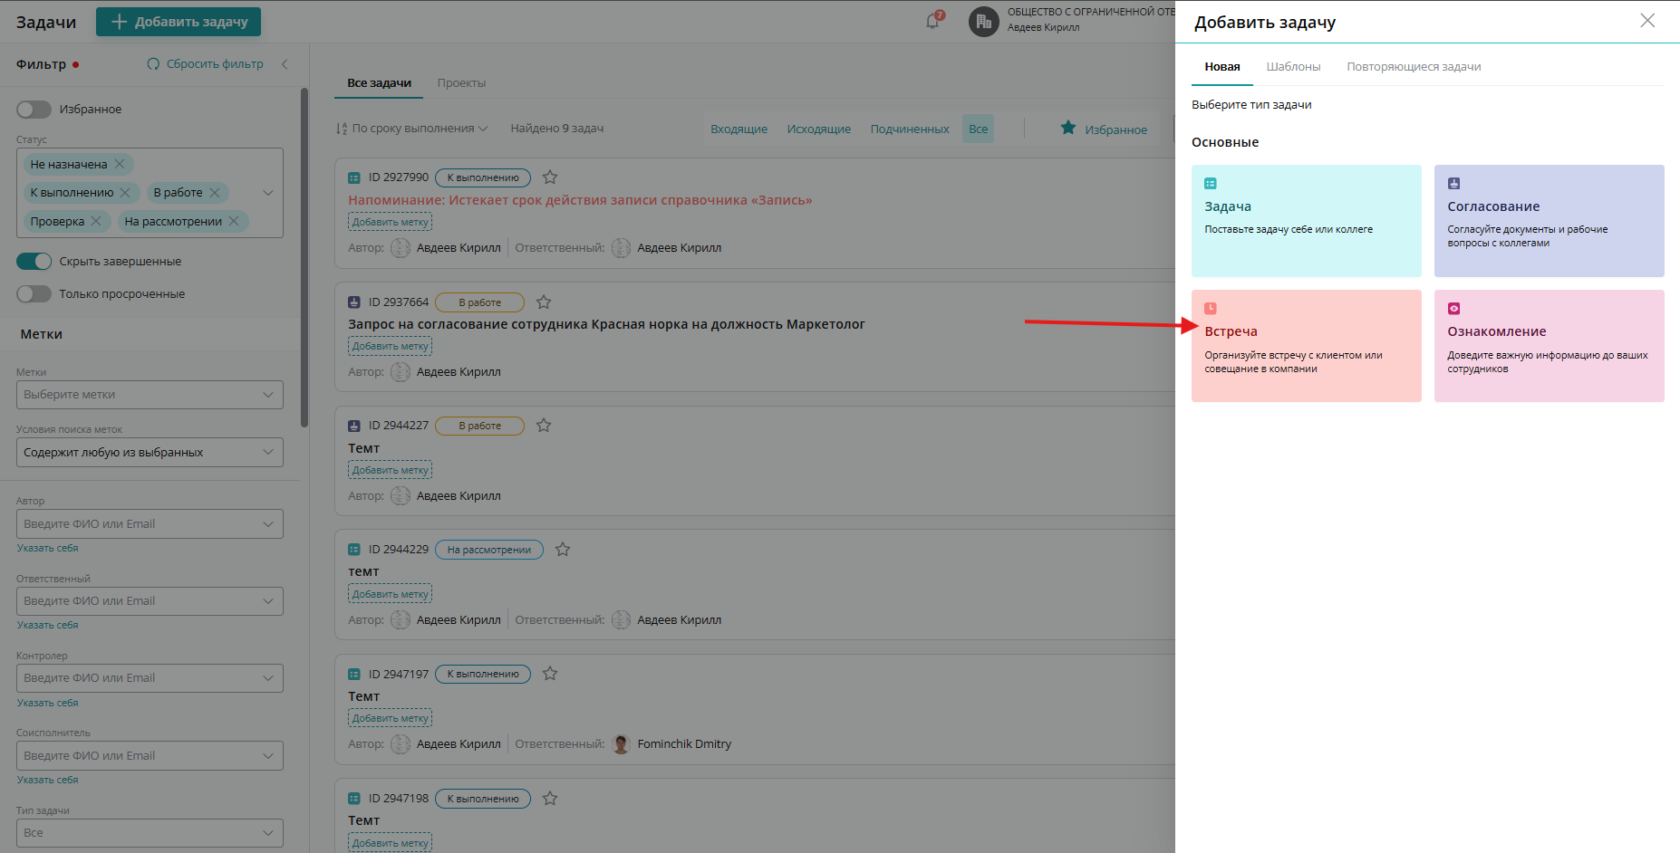Expand the Статус multi-select dropdown
Screen dimensions: 1680x853
(x=268, y=193)
